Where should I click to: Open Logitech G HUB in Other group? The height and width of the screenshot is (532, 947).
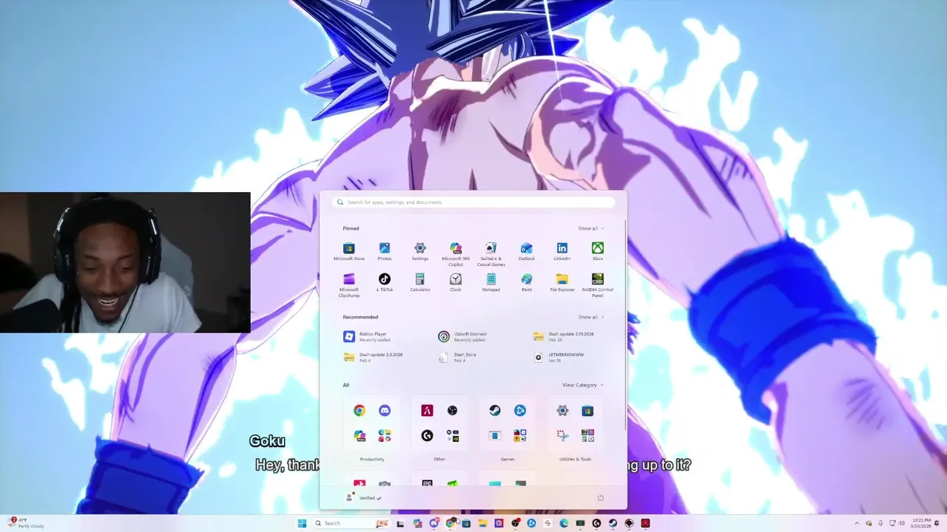(x=427, y=435)
